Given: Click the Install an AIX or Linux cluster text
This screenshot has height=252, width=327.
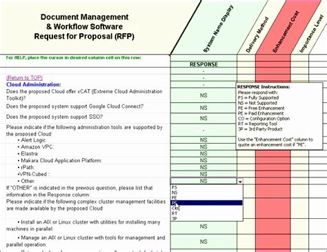Looking at the screenshot, I should tap(83, 226).
